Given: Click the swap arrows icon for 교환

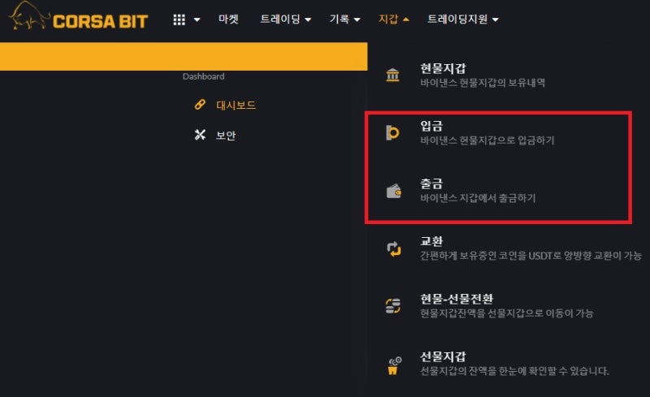Looking at the screenshot, I should tap(394, 248).
